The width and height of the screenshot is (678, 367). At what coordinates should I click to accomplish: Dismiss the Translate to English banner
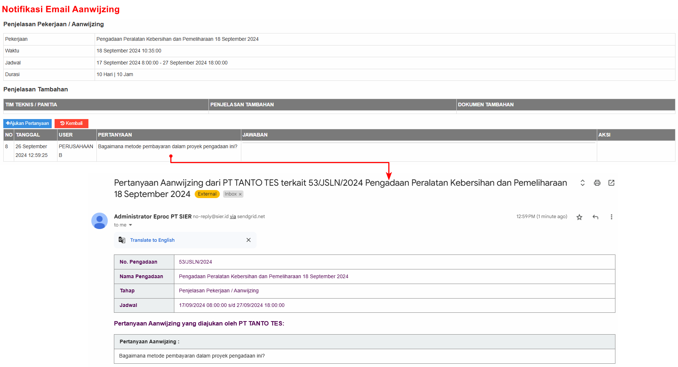click(x=249, y=240)
